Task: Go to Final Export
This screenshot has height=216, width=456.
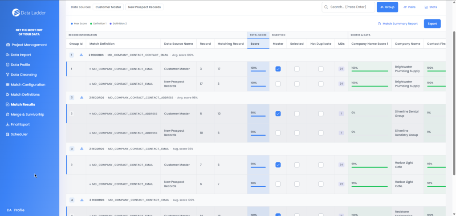Action: 18,125
